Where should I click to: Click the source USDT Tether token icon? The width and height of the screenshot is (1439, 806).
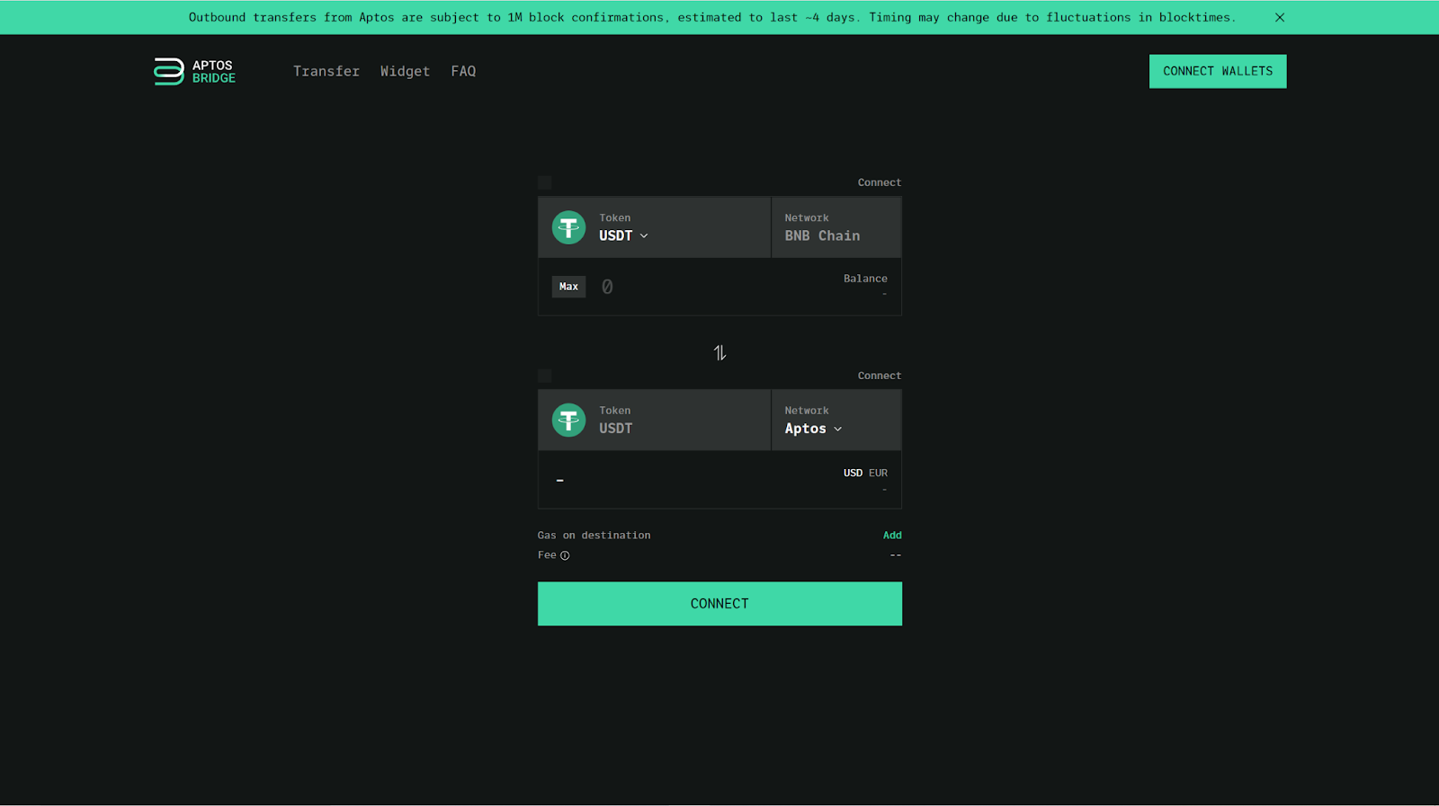(568, 227)
